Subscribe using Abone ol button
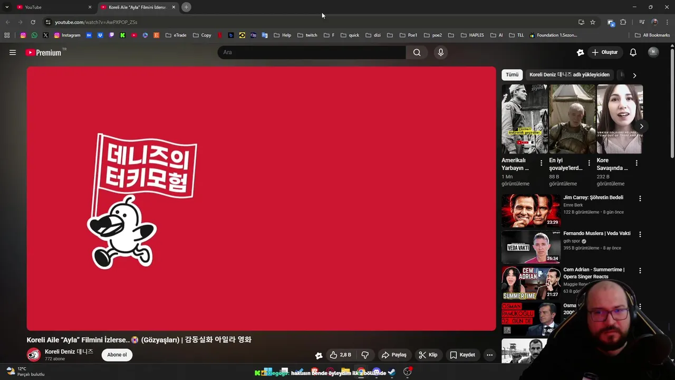 [x=117, y=355]
